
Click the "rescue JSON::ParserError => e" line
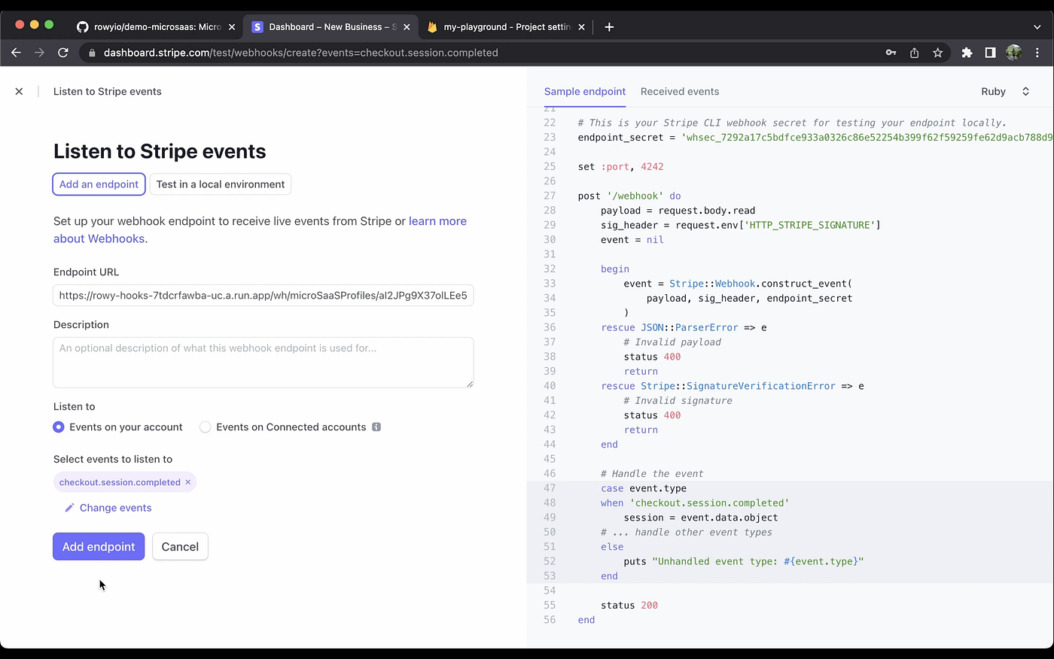click(x=684, y=328)
